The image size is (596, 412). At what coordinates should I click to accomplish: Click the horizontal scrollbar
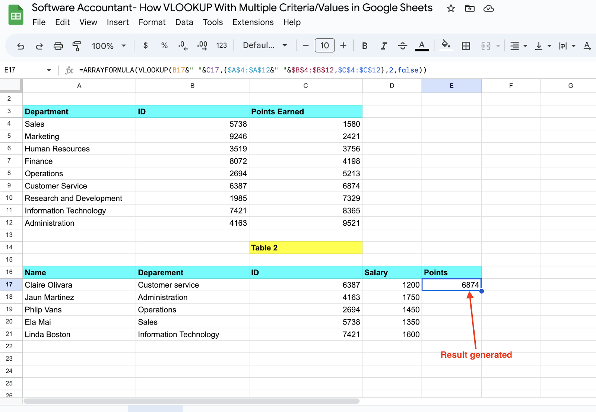pos(191,401)
